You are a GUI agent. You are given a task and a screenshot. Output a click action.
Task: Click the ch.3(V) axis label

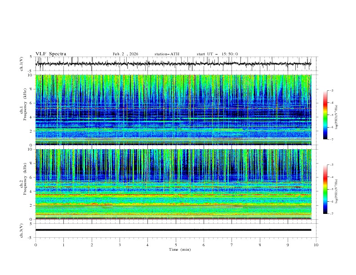[22, 230]
